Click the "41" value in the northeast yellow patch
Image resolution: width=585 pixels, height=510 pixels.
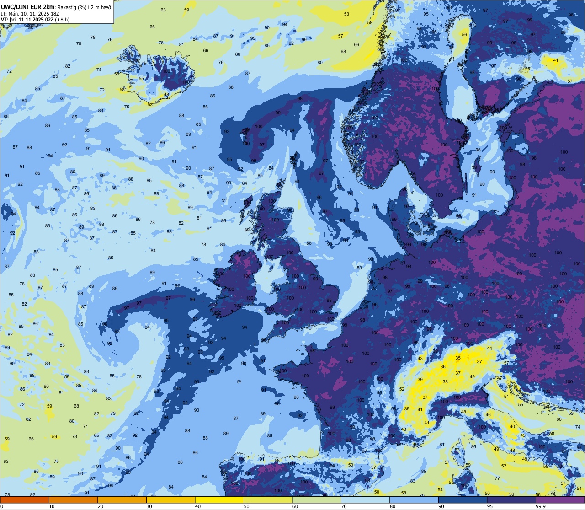[556, 60]
